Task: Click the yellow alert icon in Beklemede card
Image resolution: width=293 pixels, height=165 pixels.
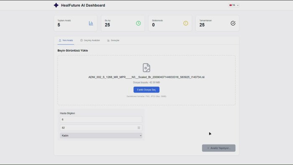Action: click(x=185, y=23)
